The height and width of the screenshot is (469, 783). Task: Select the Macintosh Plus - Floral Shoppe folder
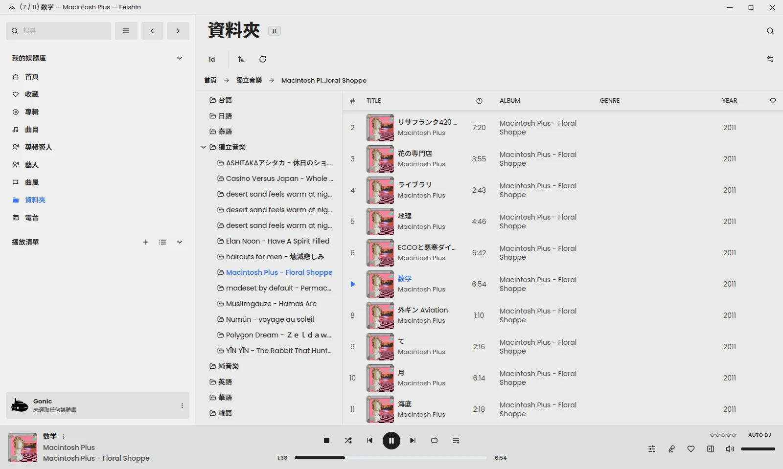click(279, 272)
